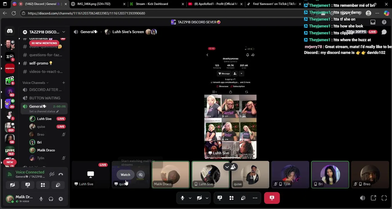Image resolution: width=392 pixels, height=209 pixels.
Task: Open User Settings gear icon
Action: point(61,199)
